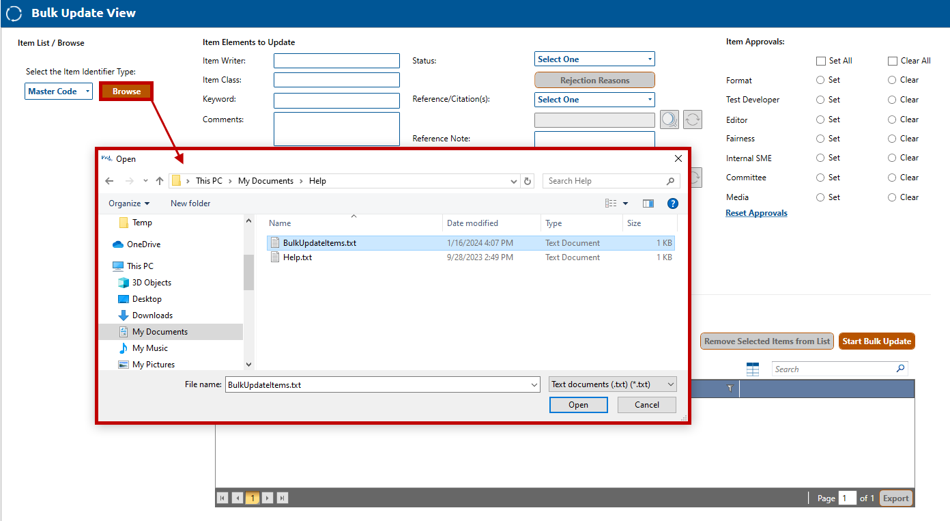Click the grid column chooser icon
Viewport: 950px width, 521px height.
(753, 369)
